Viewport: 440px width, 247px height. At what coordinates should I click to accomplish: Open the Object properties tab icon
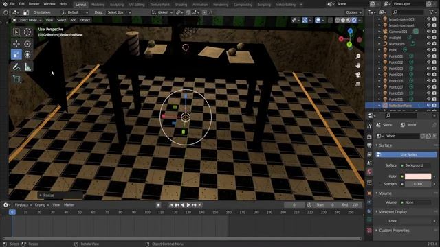369,193
